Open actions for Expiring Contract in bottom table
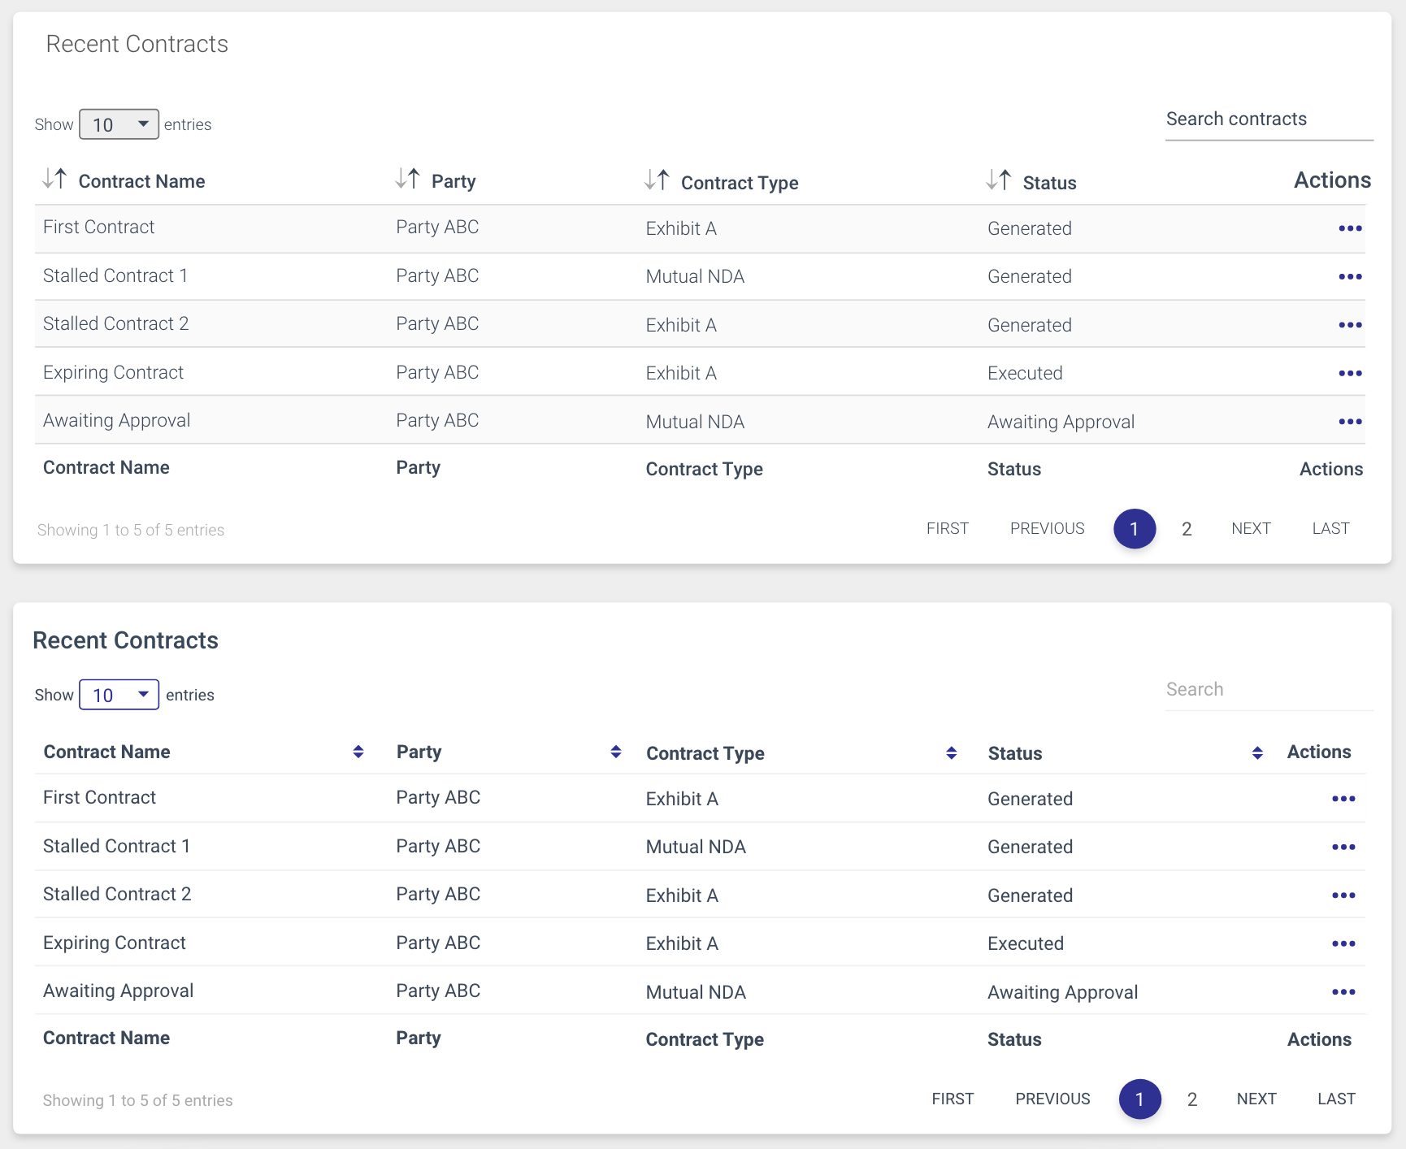 pyautogui.click(x=1343, y=943)
